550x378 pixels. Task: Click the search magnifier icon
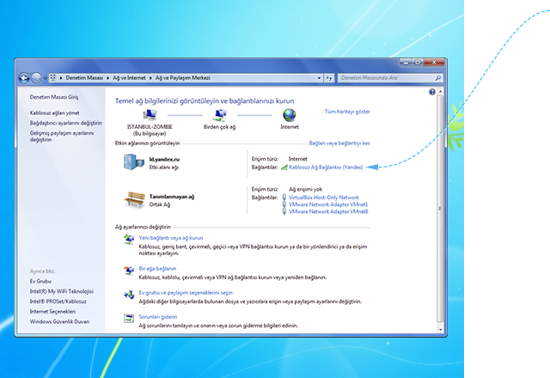tap(437, 78)
